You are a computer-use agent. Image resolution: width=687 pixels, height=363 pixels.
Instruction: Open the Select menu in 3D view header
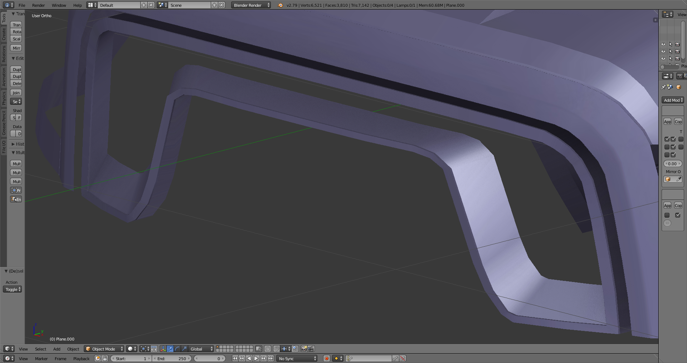point(40,349)
